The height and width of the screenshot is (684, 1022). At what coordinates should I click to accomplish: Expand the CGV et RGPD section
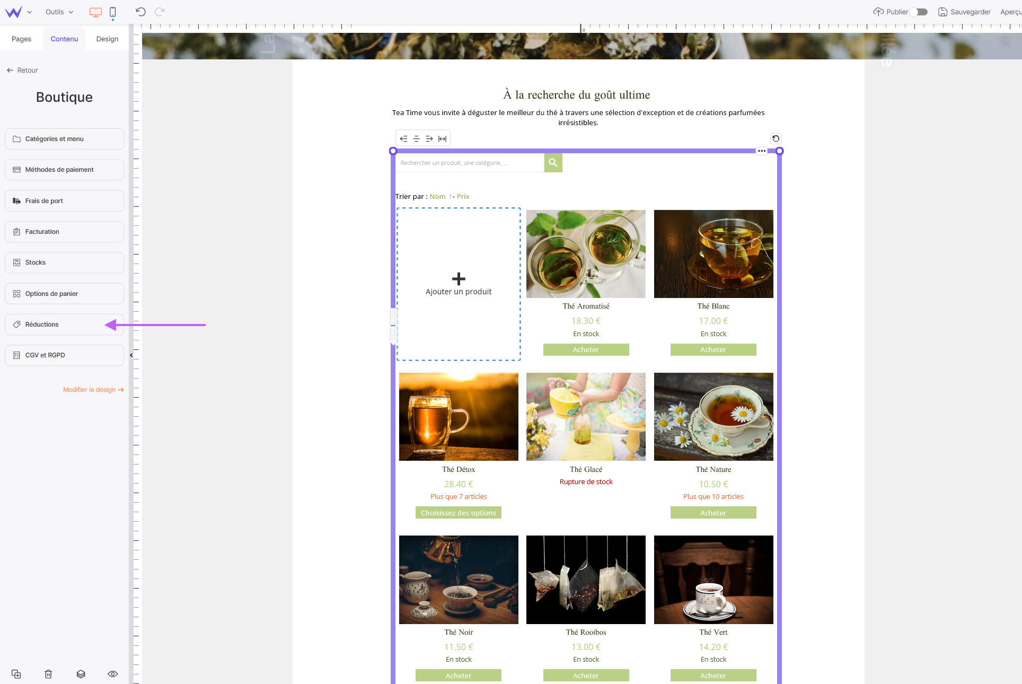(64, 355)
